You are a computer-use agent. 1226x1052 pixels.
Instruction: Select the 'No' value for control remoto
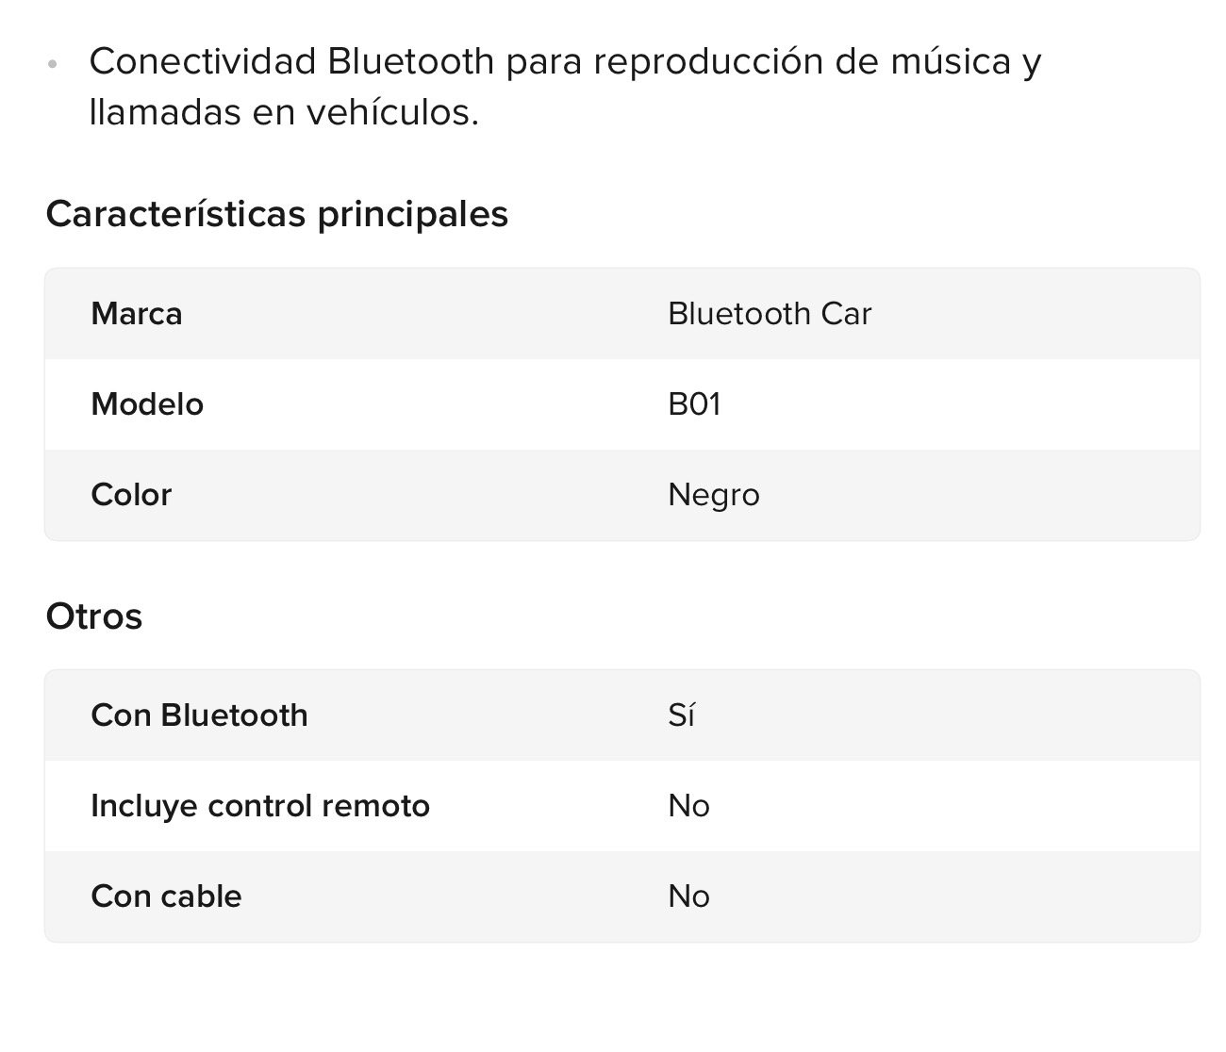(x=688, y=806)
